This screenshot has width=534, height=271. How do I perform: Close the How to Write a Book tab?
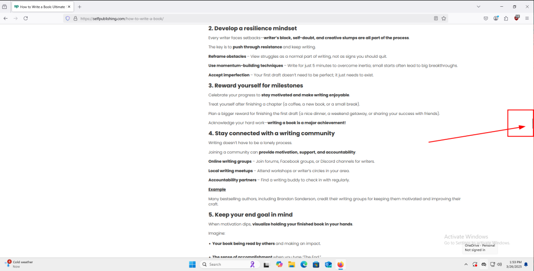[69, 7]
